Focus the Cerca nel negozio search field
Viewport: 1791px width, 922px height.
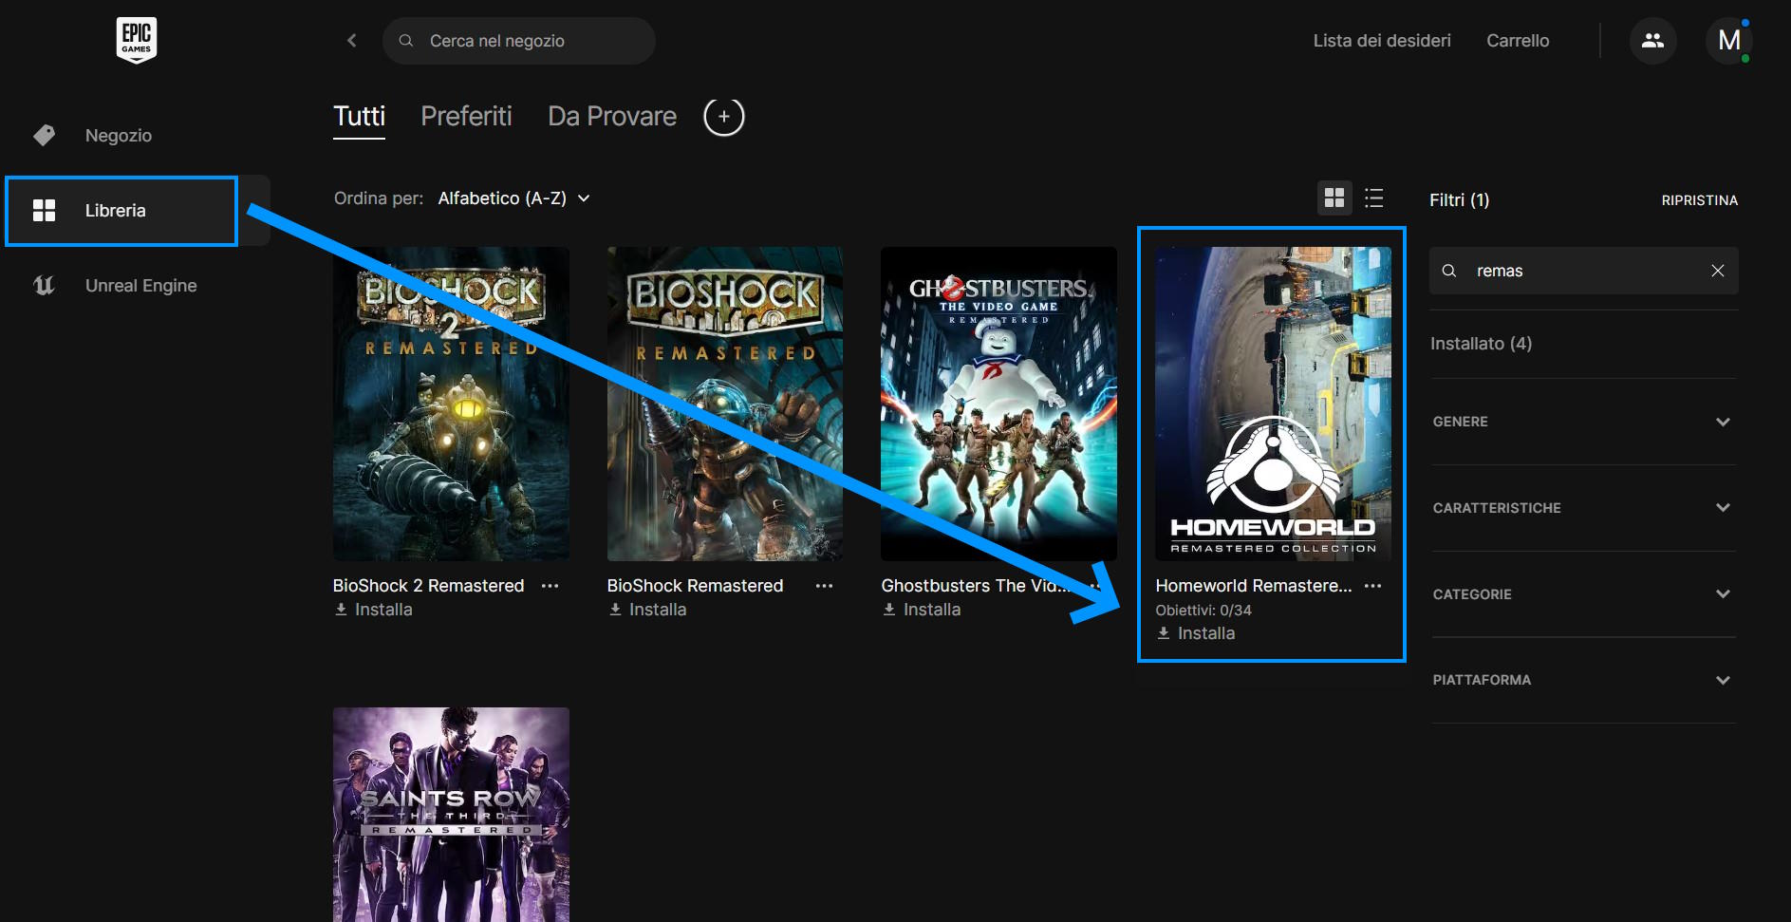point(519,41)
